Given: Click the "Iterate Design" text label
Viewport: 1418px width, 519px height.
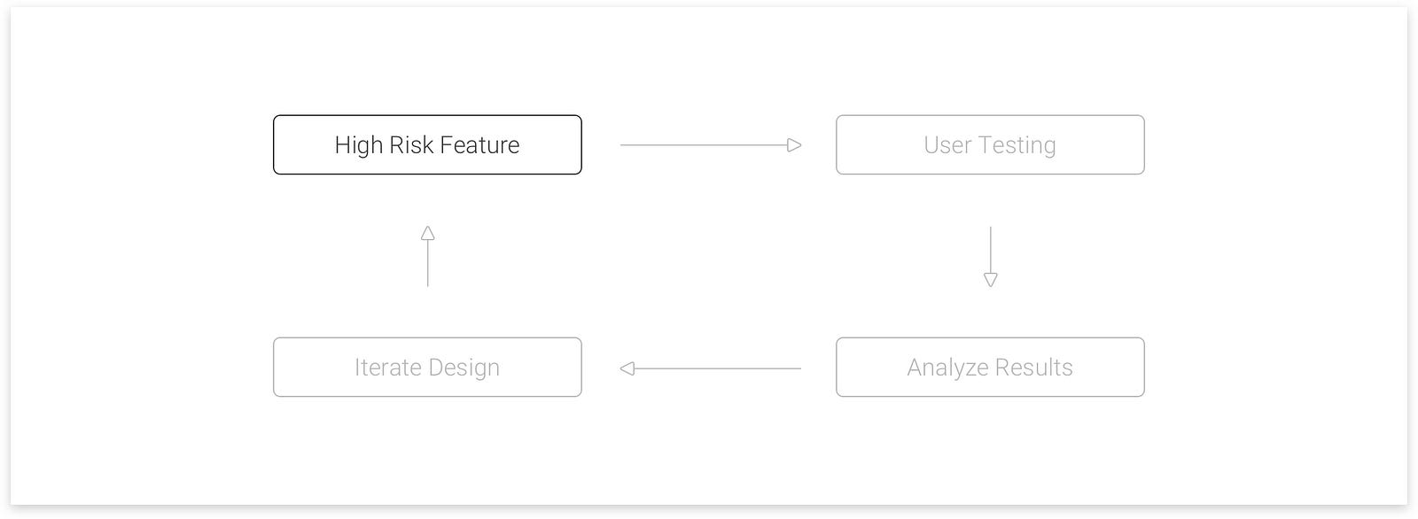Looking at the screenshot, I should point(427,368).
